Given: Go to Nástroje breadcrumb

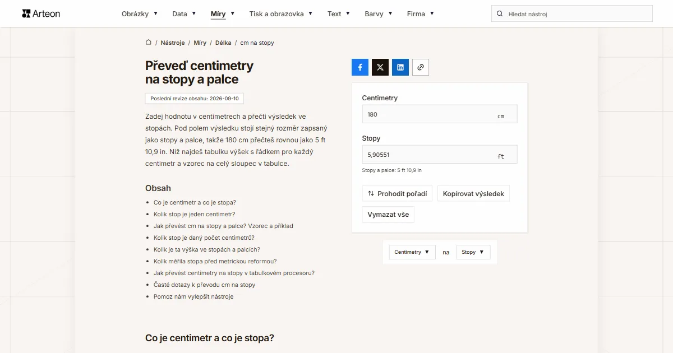Looking at the screenshot, I should 173,43.
